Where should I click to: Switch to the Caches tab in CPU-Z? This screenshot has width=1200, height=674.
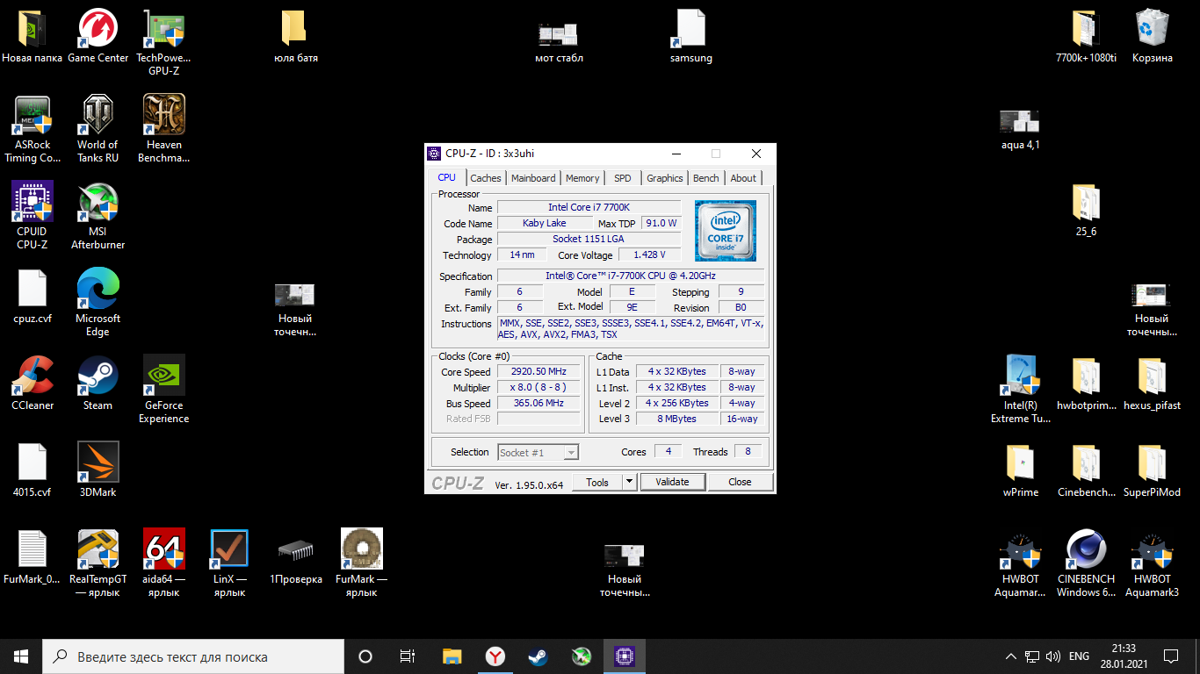[485, 178]
